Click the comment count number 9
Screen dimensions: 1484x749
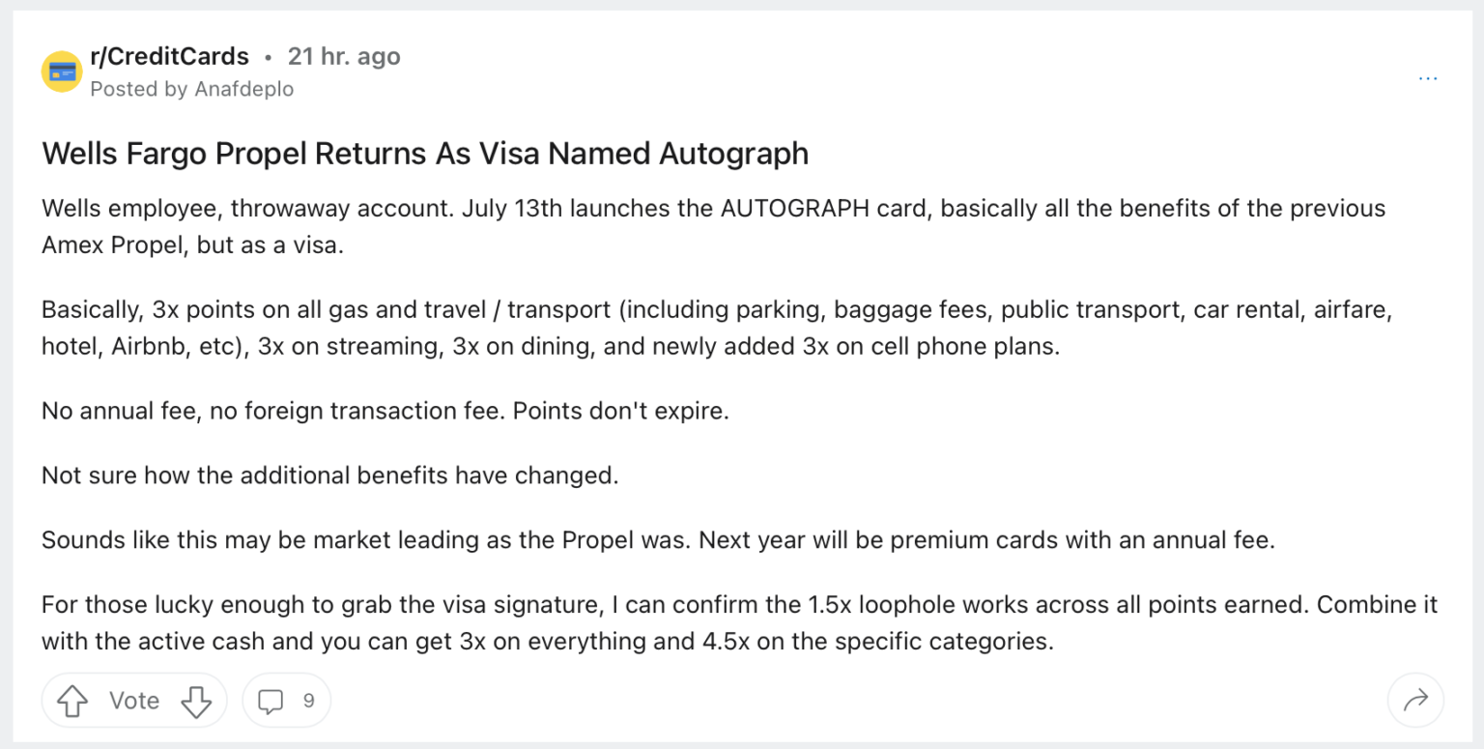coord(309,702)
